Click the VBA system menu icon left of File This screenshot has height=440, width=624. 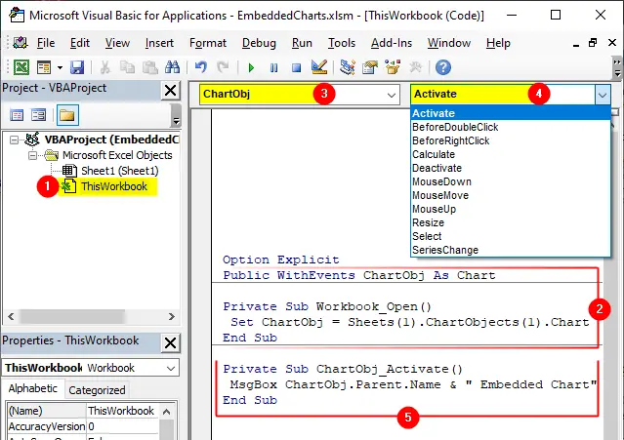click(x=21, y=43)
